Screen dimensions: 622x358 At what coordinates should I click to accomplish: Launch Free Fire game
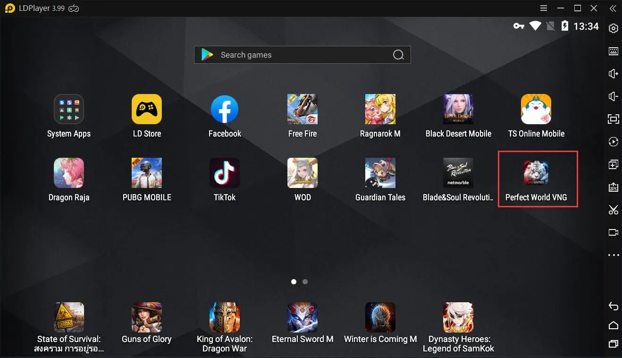(x=303, y=109)
